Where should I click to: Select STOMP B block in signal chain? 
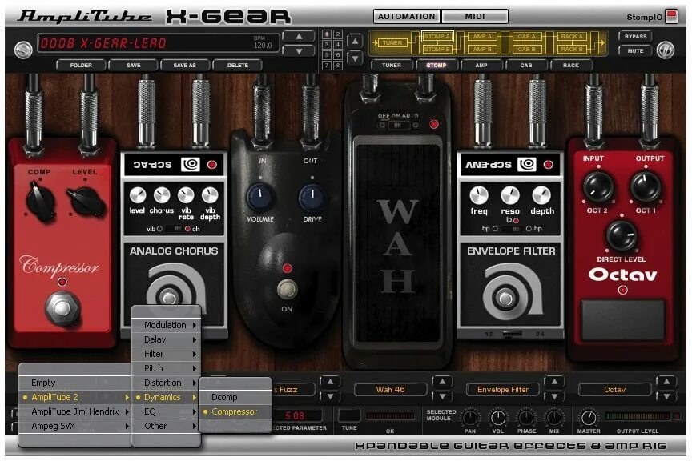click(x=437, y=49)
